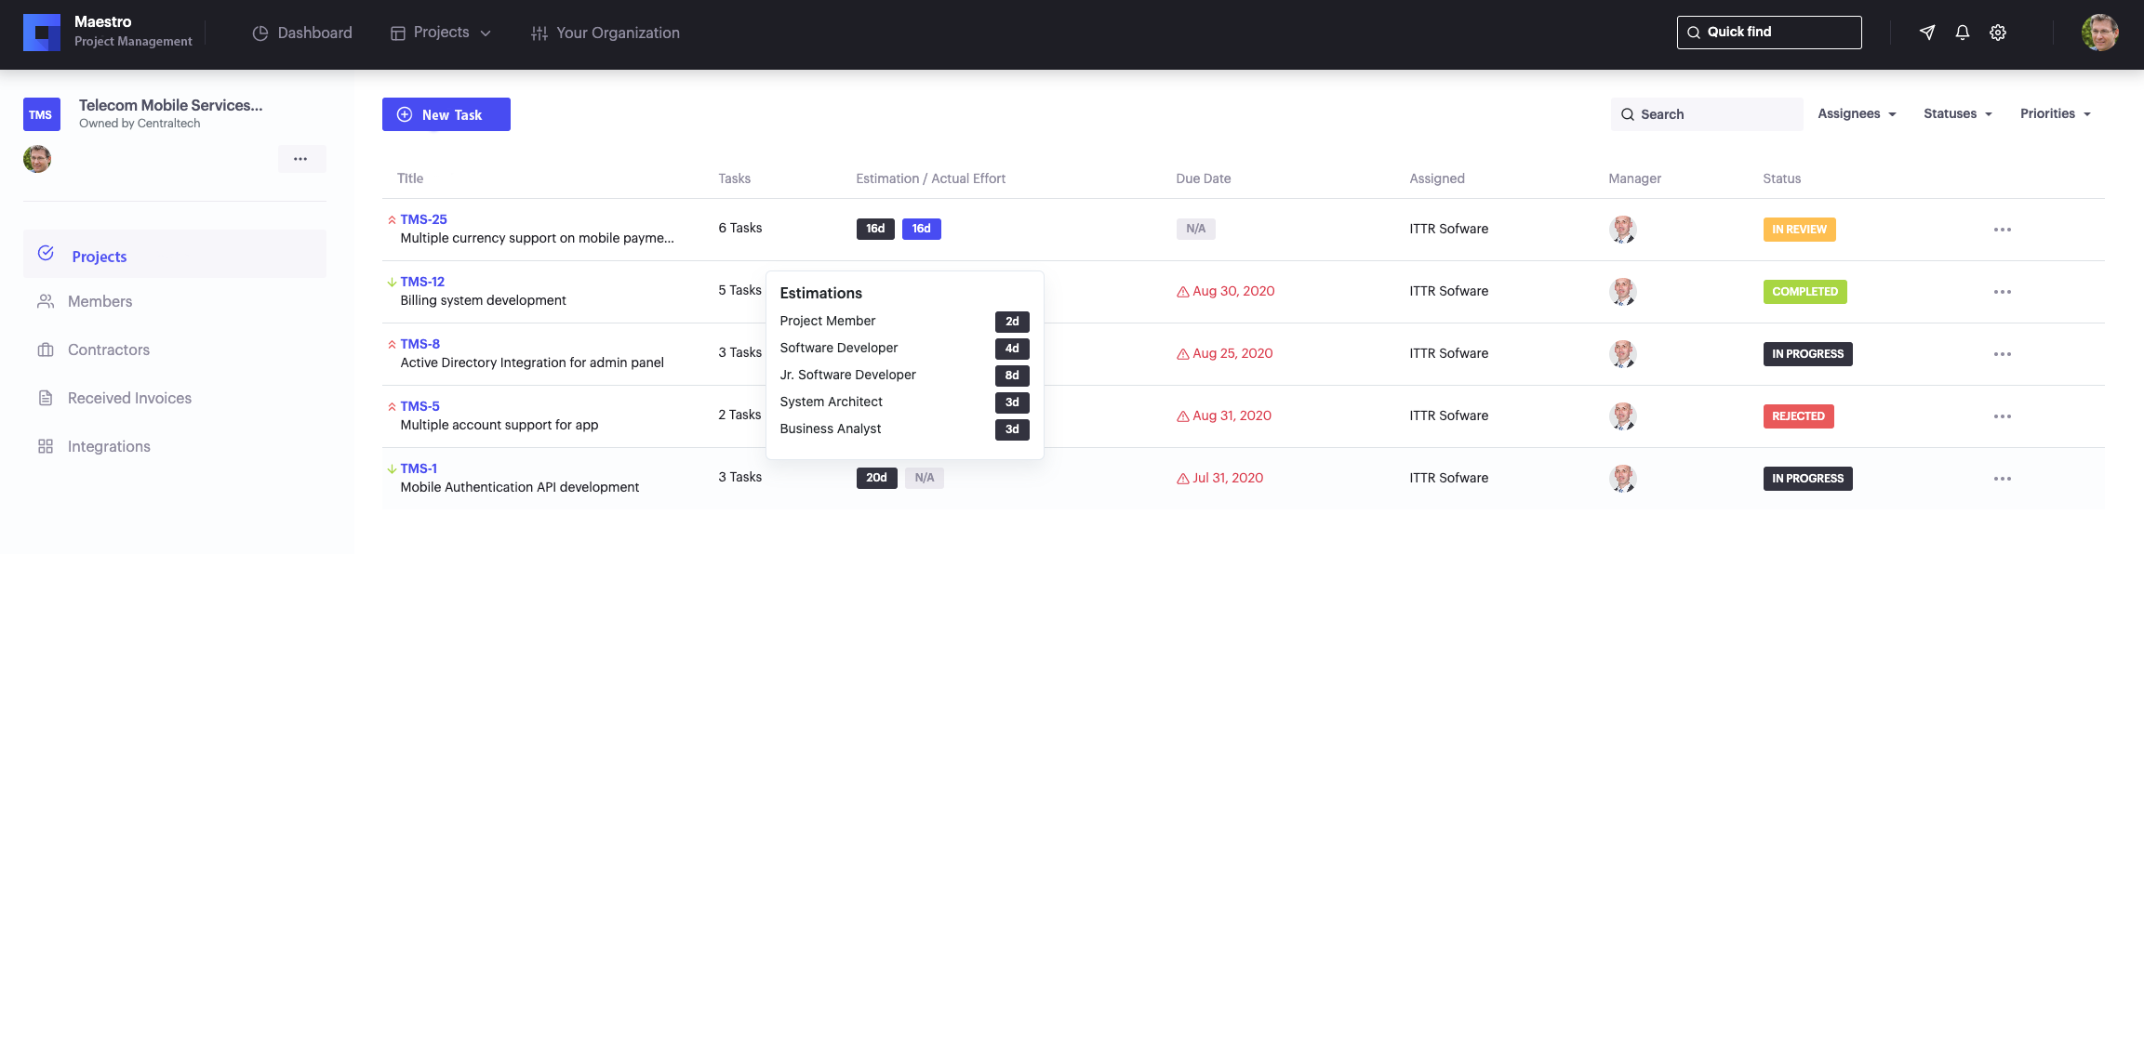Image resolution: width=2144 pixels, height=1042 pixels.
Task: Open settings gear in top bar
Action: pyautogui.click(x=1998, y=33)
